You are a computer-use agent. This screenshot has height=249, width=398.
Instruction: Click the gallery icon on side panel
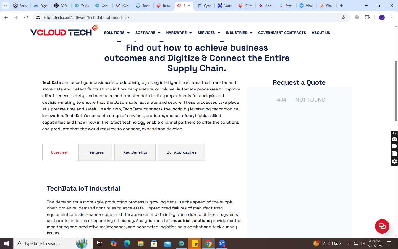(x=394, y=154)
